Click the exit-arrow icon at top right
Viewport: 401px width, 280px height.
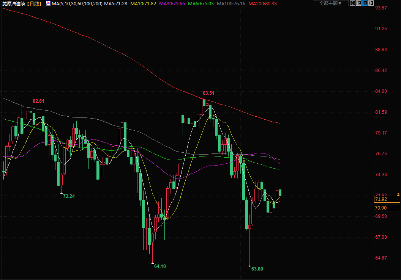pyautogui.click(x=371, y=3)
